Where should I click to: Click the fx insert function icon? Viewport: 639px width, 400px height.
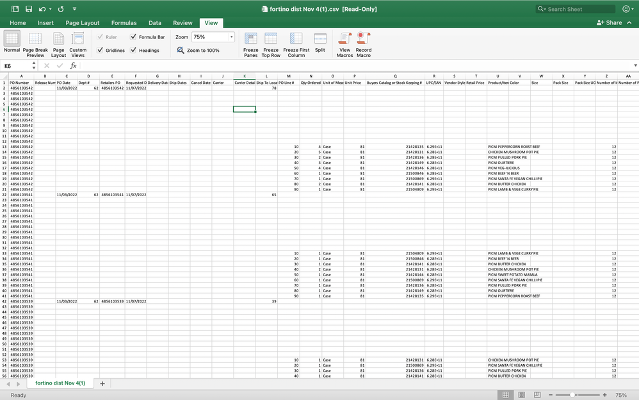click(x=74, y=66)
